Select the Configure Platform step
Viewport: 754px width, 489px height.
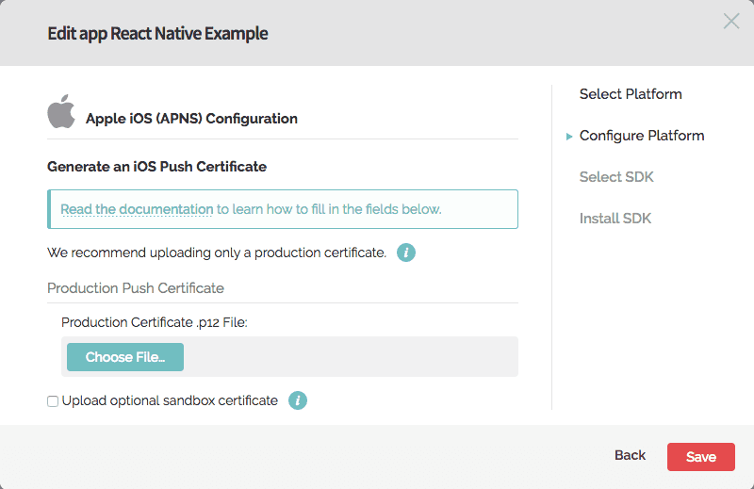click(x=642, y=136)
